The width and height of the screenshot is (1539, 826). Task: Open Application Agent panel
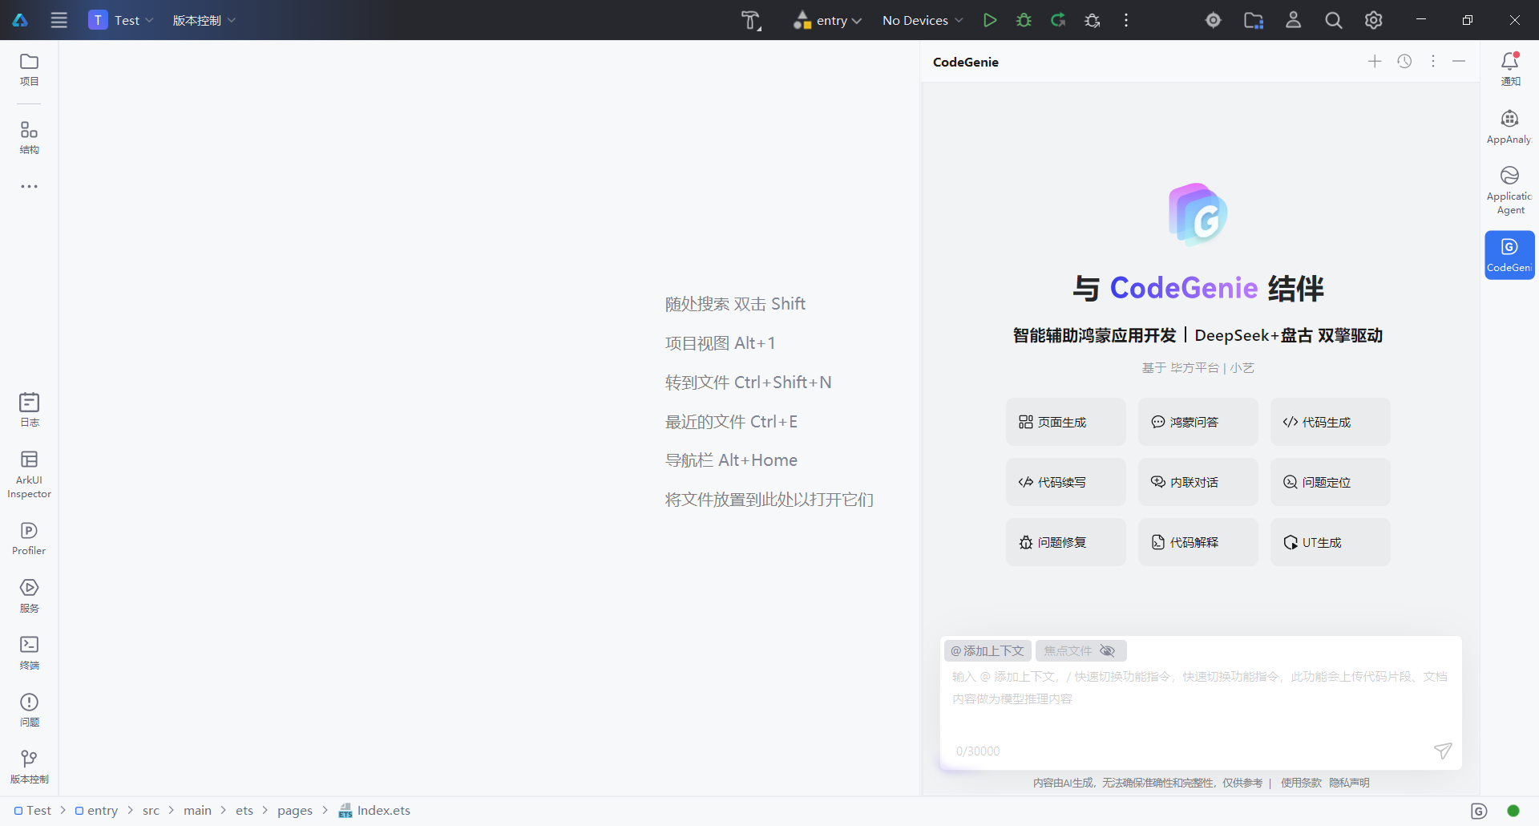click(x=1510, y=191)
